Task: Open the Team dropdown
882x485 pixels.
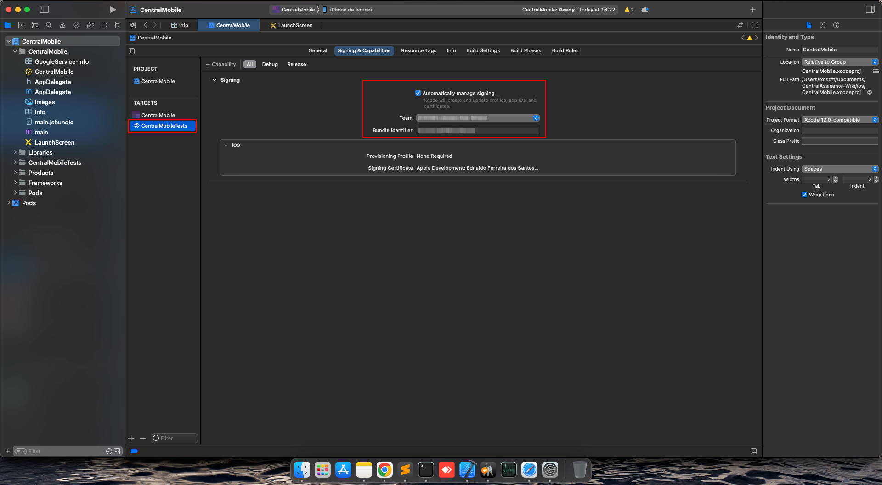Action: pos(478,118)
